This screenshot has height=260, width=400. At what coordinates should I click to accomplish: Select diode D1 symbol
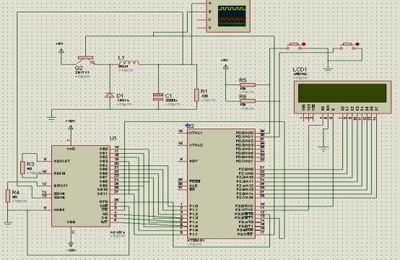(110, 95)
